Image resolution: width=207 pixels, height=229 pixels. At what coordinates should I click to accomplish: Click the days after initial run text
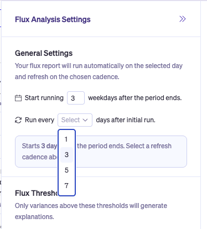[126, 120]
